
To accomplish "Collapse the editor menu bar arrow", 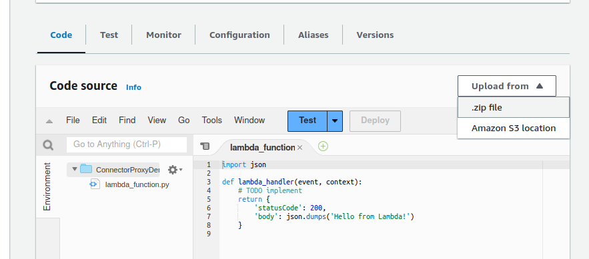I will (x=49, y=121).
